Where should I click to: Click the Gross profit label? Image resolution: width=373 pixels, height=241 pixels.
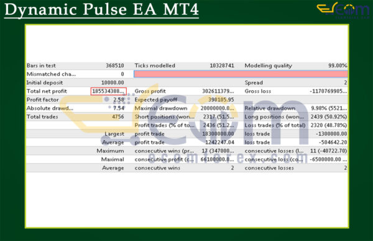[150, 91]
